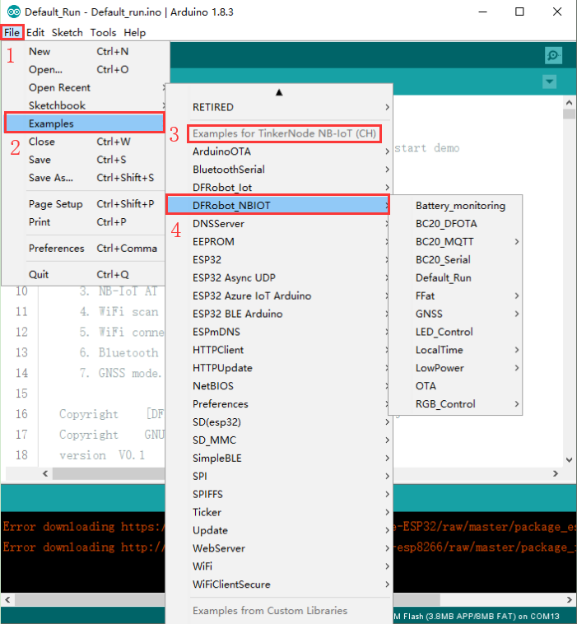This screenshot has height=624, width=577.
Task: Expand the ESP32 examples entry
Action: tap(279, 259)
